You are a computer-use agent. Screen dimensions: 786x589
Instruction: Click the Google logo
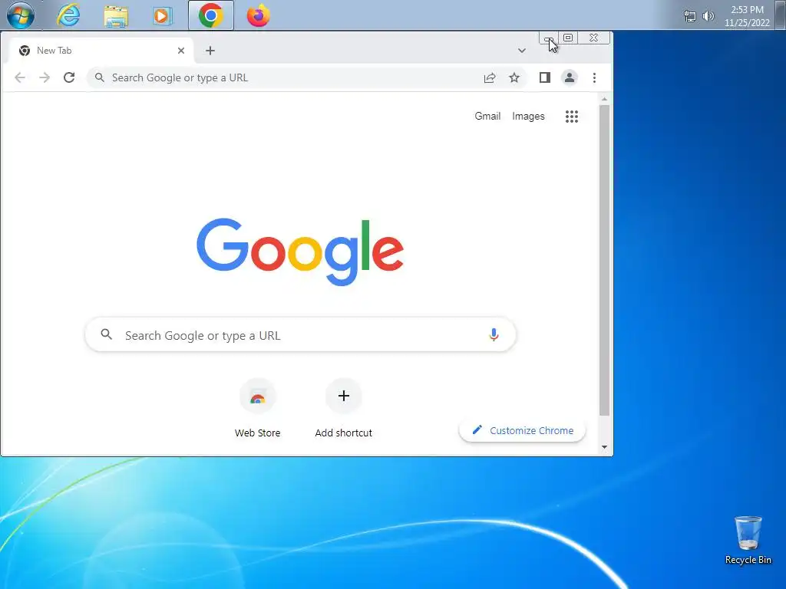pyautogui.click(x=300, y=252)
